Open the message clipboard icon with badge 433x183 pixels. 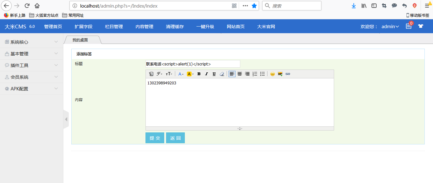[x=409, y=26]
